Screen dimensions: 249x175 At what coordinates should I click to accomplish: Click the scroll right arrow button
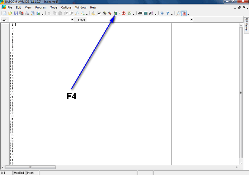click(x=237, y=167)
